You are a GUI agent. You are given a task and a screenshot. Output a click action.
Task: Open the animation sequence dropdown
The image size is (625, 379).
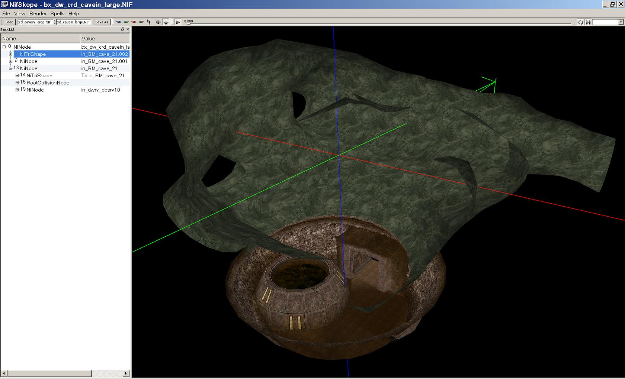click(621, 22)
